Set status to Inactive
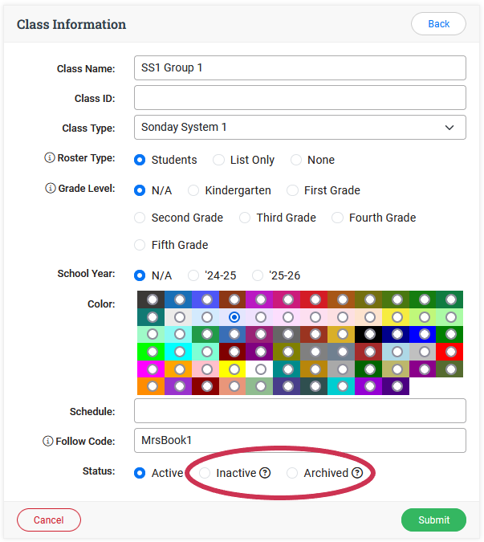The height and width of the screenshot is (542, 484). [x=205, y=473]
